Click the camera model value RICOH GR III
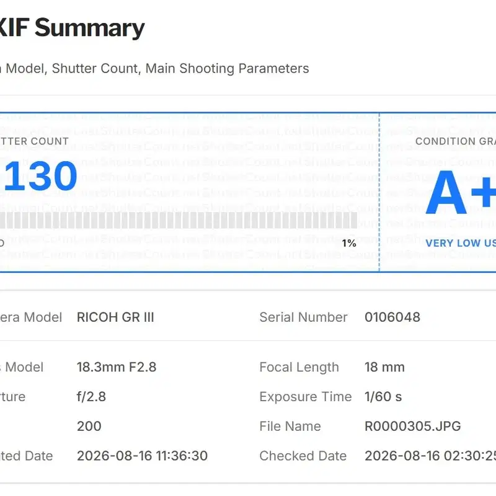Viewport: 496px width, 496px height. (x=115, y=317)
